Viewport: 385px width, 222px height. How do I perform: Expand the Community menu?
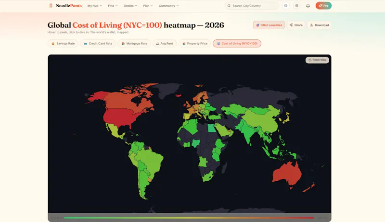point(169,6)
